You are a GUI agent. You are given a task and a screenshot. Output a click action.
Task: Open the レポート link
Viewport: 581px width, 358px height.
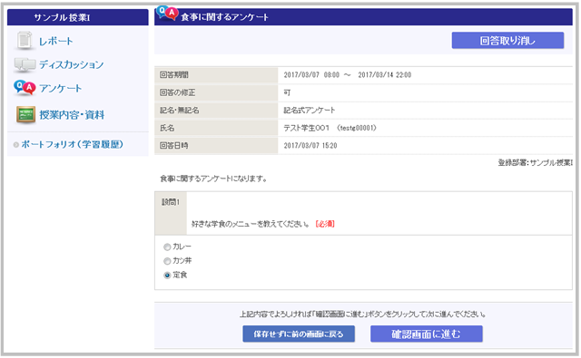coord(56,41)
